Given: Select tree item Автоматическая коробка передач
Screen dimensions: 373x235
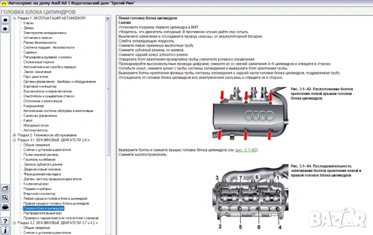Looking at the screenshot, I should 50,67.
